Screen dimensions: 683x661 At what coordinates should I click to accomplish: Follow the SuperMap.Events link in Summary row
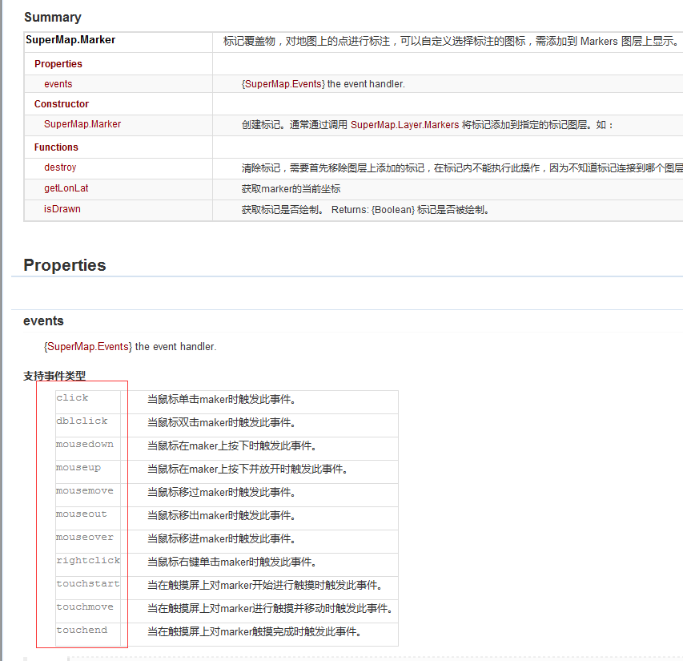(x=283, y=84)
